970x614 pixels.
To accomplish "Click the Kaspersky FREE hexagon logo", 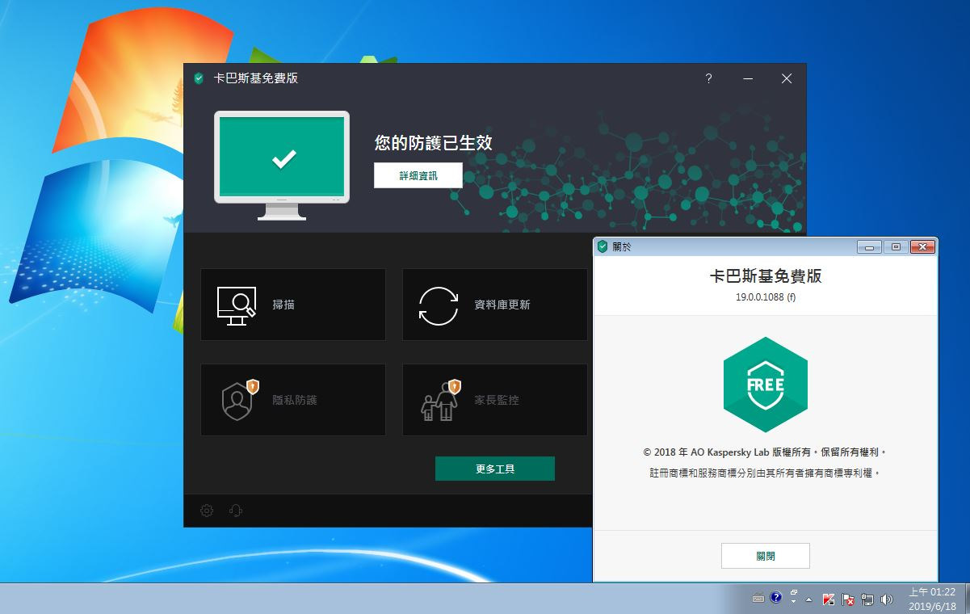I will [x=765, y=383].
